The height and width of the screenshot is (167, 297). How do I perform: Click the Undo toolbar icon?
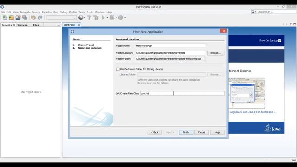(x=33, y=18)
